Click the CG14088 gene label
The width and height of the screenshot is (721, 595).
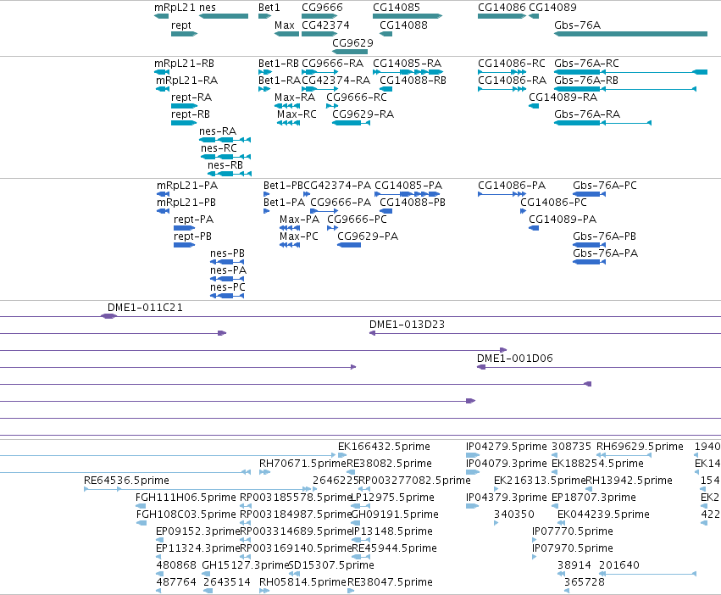[x=403, y=25]
